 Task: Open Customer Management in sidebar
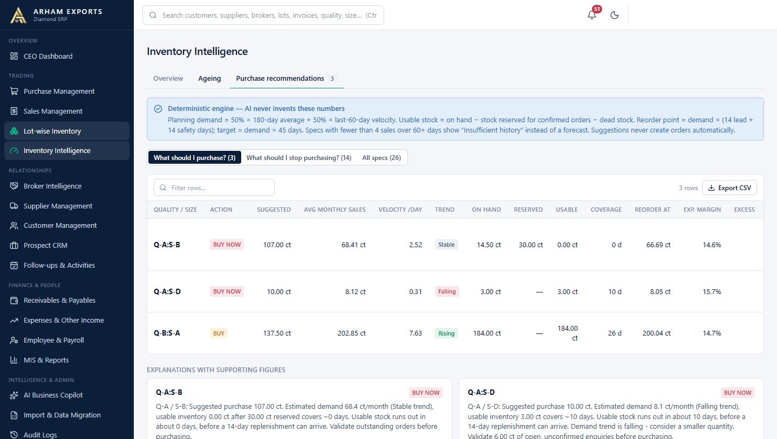tap(67, 225)
